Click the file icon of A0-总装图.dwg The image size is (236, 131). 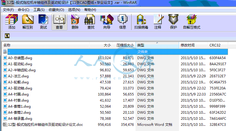[5, 58]
